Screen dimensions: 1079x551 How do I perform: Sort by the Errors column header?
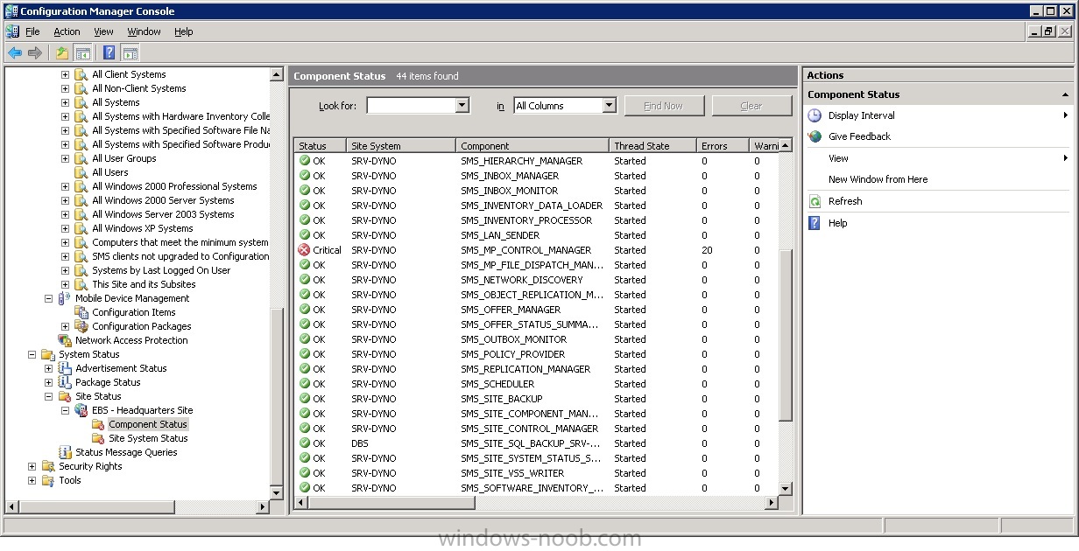723,146
